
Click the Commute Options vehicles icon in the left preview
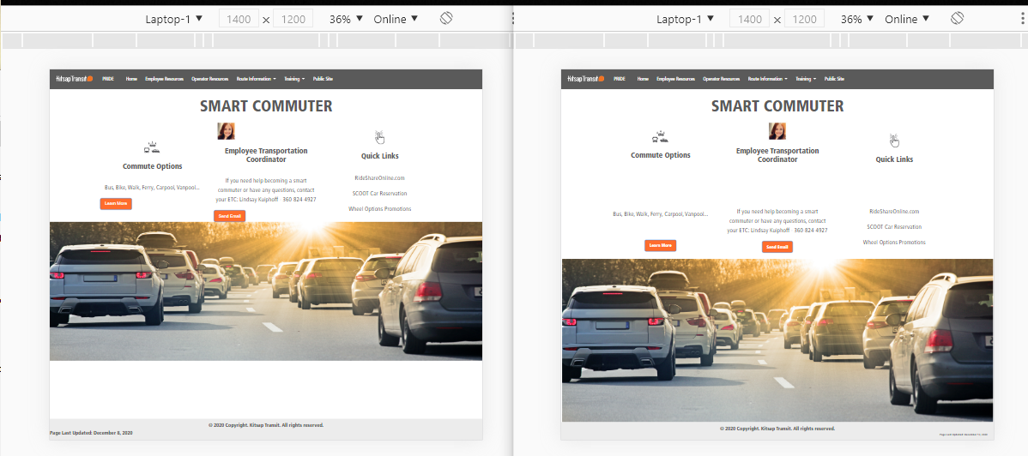pos(152,147)
